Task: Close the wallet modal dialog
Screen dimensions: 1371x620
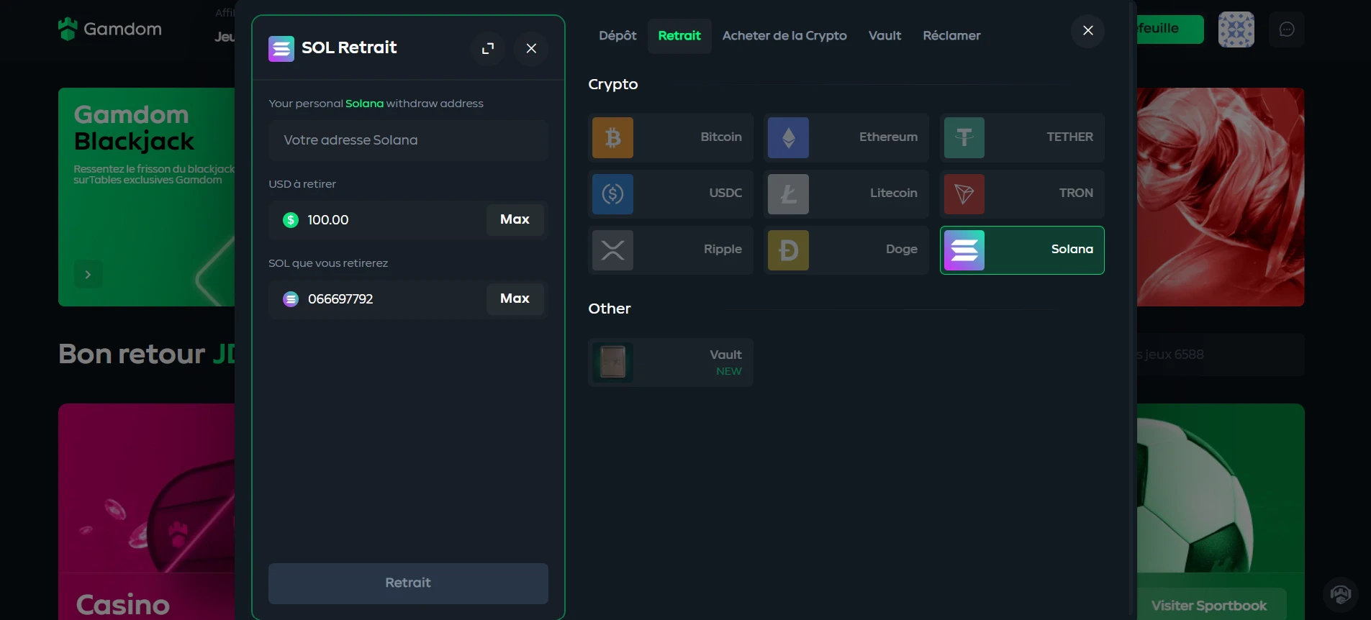Action: (x=1087, y=30)
